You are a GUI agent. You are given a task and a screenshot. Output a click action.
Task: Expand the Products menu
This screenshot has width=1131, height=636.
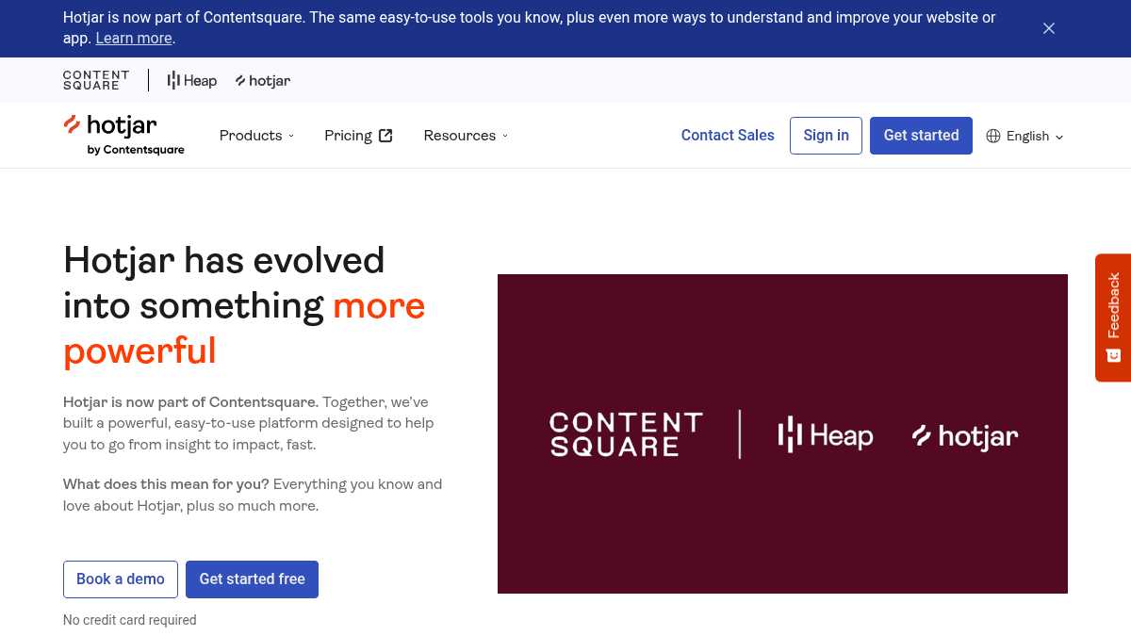(x=257, y=136)
